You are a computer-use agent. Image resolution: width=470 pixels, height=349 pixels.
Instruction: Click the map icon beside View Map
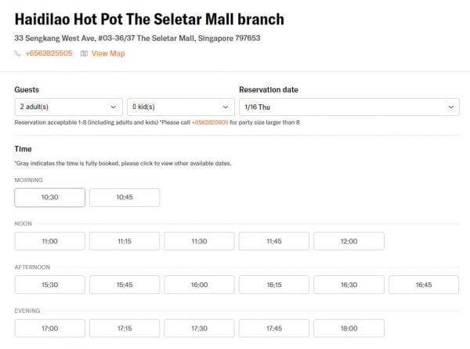click(x=84, y=53)
